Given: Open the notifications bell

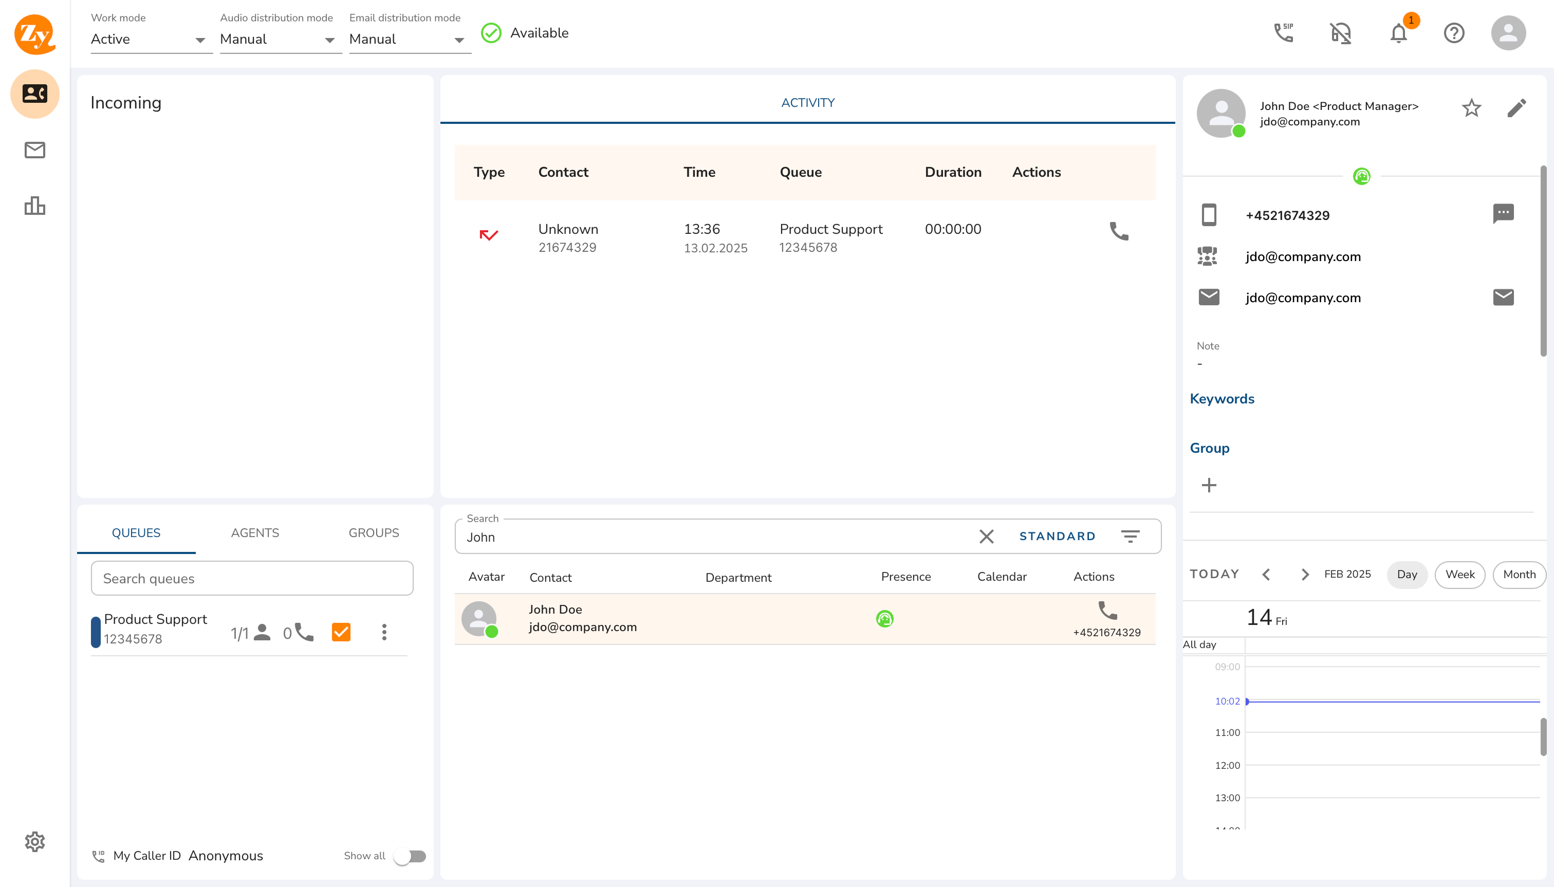Looking at the screenshot, I should tap(1399, 33).
